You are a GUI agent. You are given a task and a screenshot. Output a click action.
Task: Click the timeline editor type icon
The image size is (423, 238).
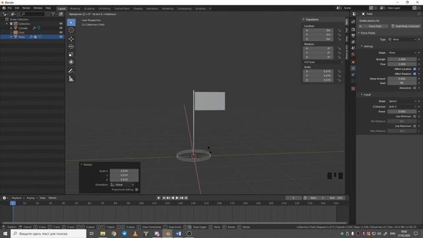pos(5,198)
